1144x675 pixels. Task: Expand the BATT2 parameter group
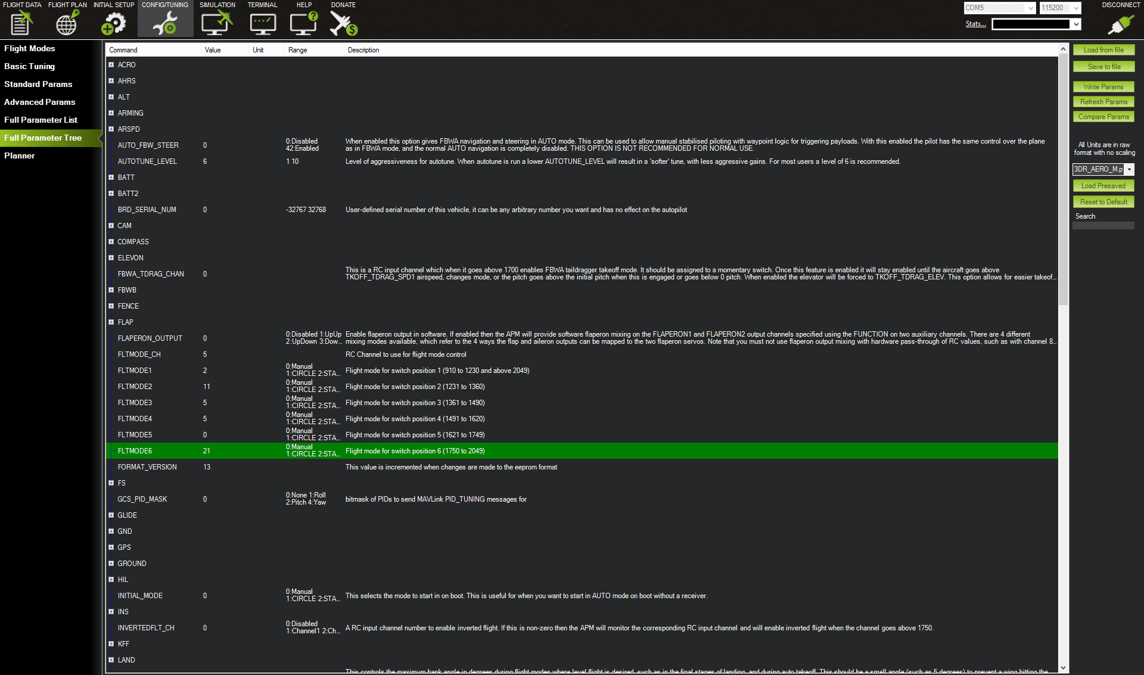(111, 194)
